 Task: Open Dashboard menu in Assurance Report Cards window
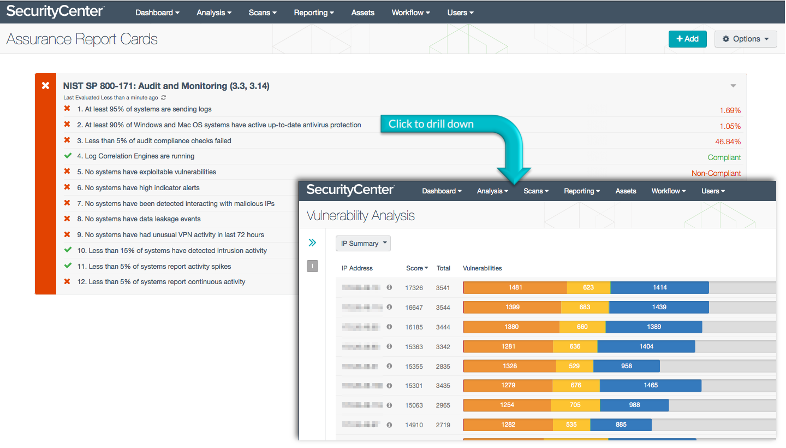(x=158, y=13)
